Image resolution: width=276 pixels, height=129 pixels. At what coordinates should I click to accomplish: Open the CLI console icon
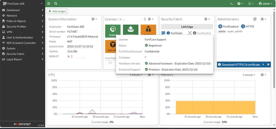[x=232, y=4]
